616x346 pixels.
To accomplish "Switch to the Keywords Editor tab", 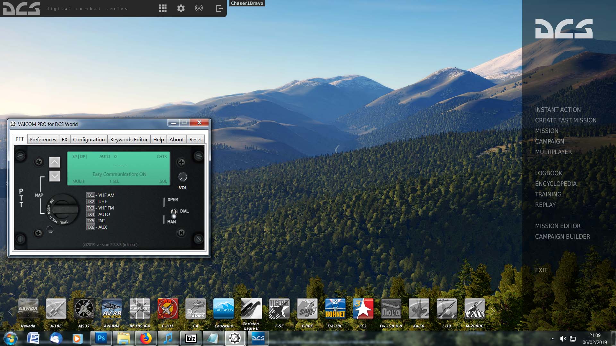I will (129, 139).
